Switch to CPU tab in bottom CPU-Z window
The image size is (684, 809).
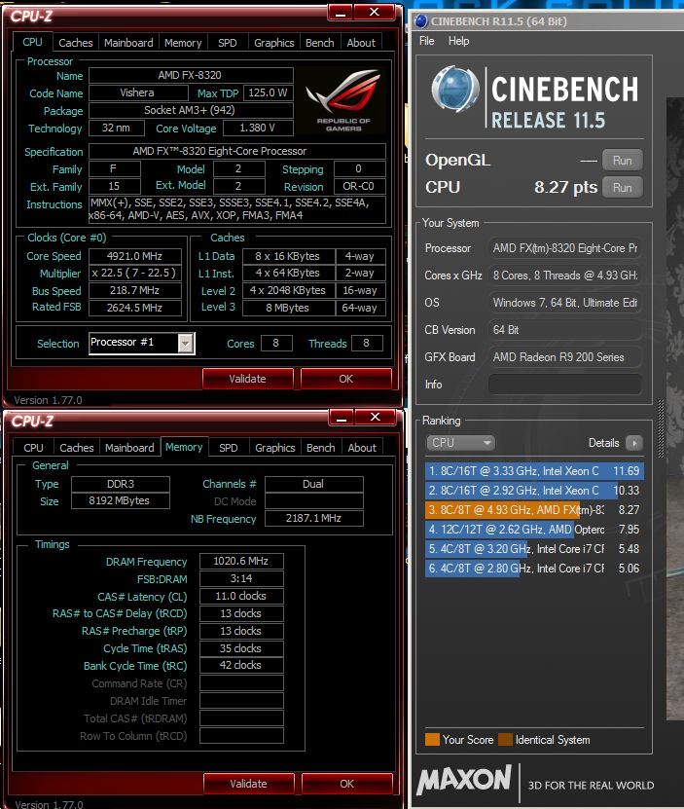point(33,448)
